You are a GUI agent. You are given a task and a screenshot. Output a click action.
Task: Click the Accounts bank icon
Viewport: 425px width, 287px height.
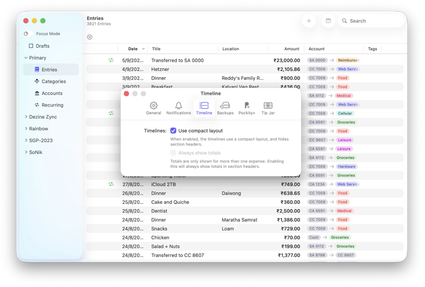pyautogui.click(x=37, y=93)
